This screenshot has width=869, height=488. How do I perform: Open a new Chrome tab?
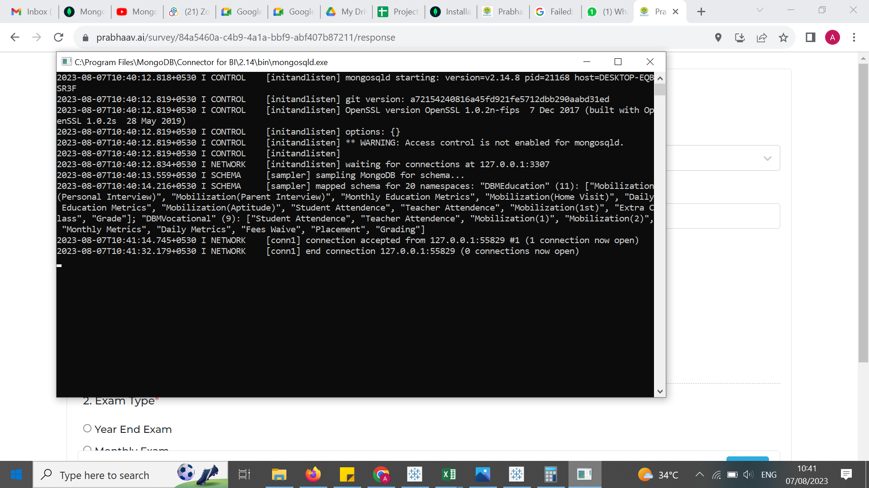click(701, 12)
